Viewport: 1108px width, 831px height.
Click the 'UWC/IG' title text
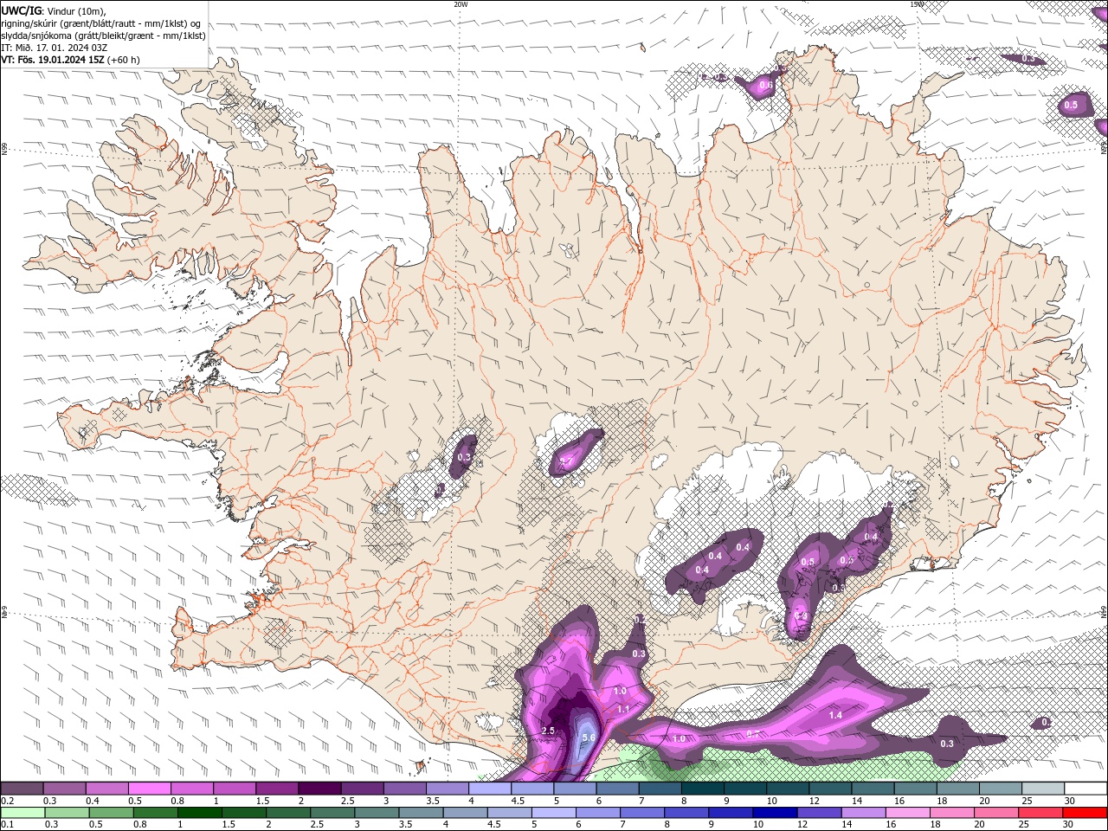click(x=22, y=10)
